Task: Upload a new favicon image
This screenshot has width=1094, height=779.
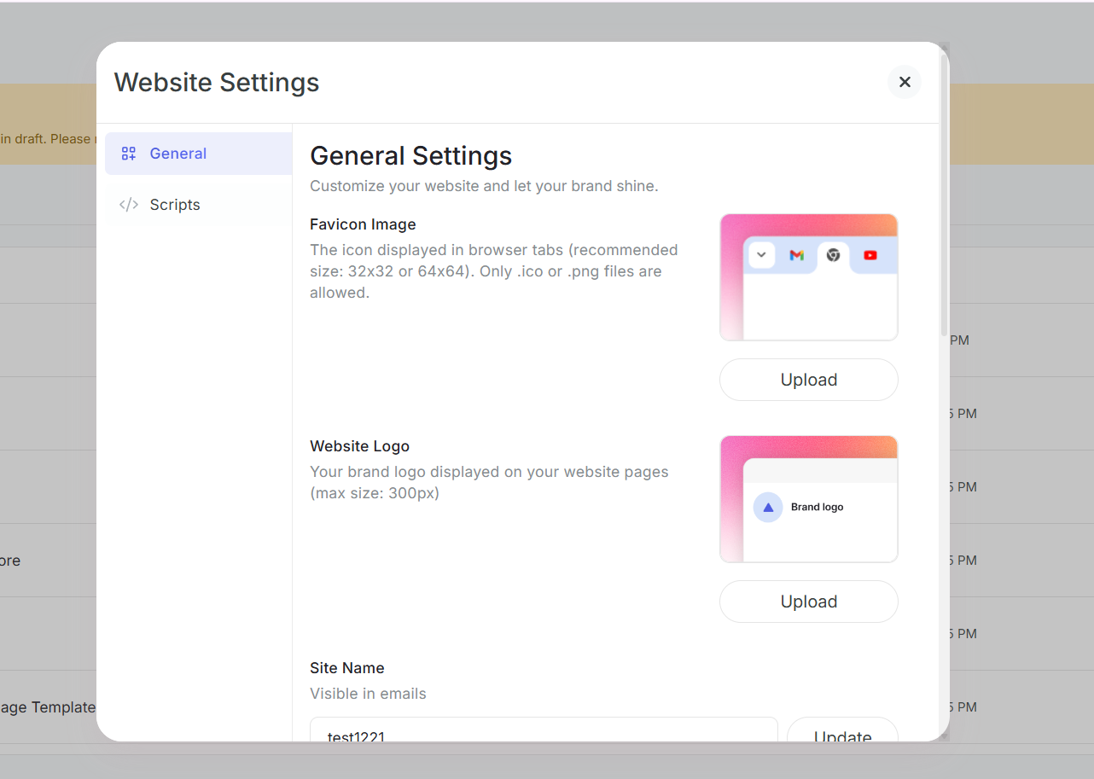Action: pos(808,380)
